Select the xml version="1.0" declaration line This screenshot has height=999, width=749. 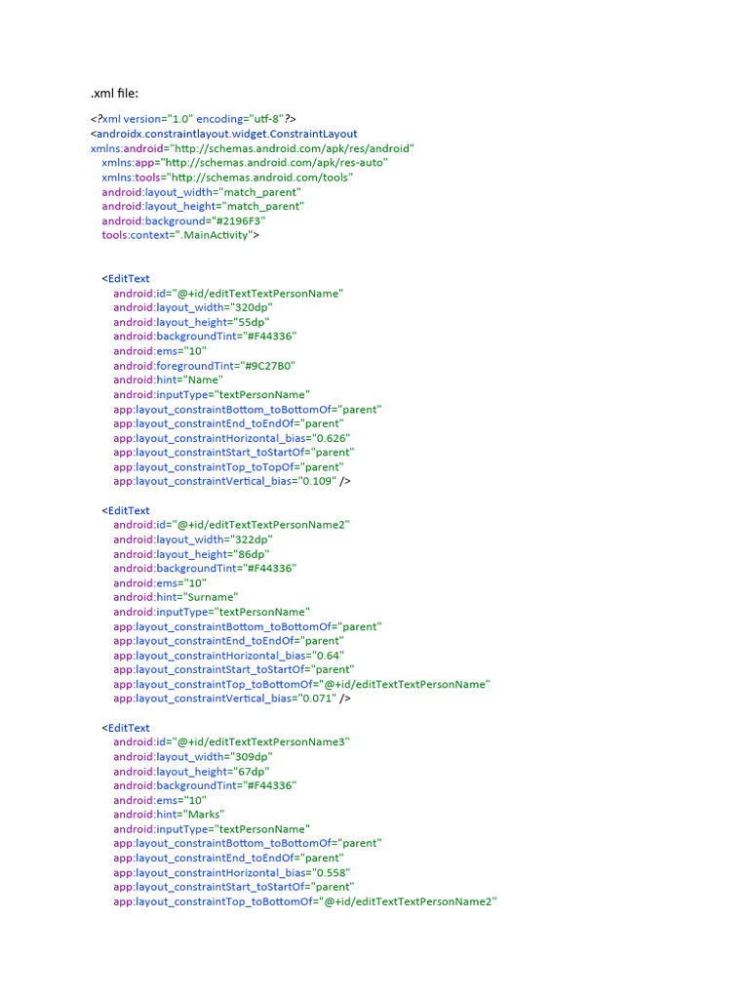(x=193, y=119)
